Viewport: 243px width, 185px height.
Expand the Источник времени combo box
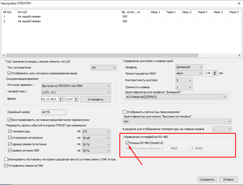76,86
